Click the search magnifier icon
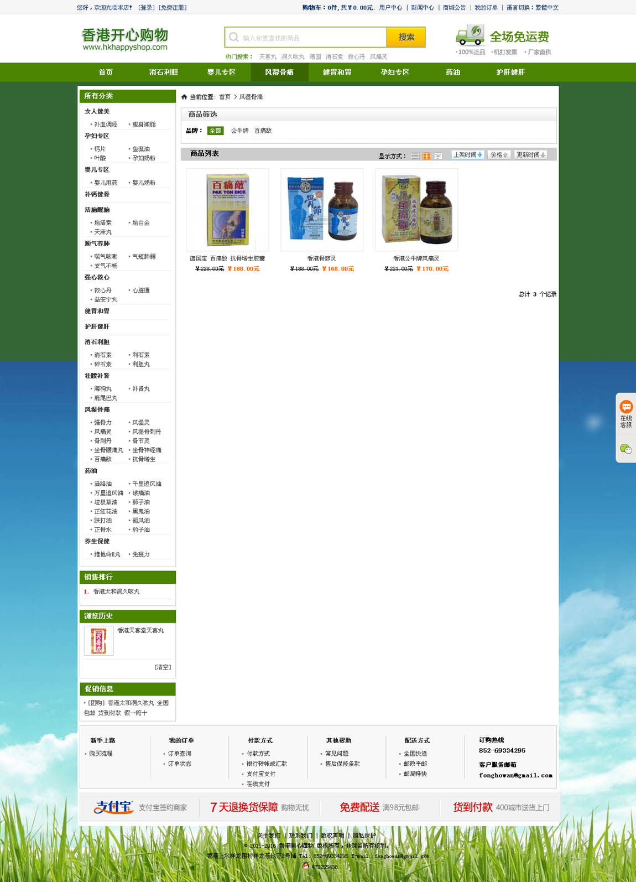 click(x=234, y=37)
